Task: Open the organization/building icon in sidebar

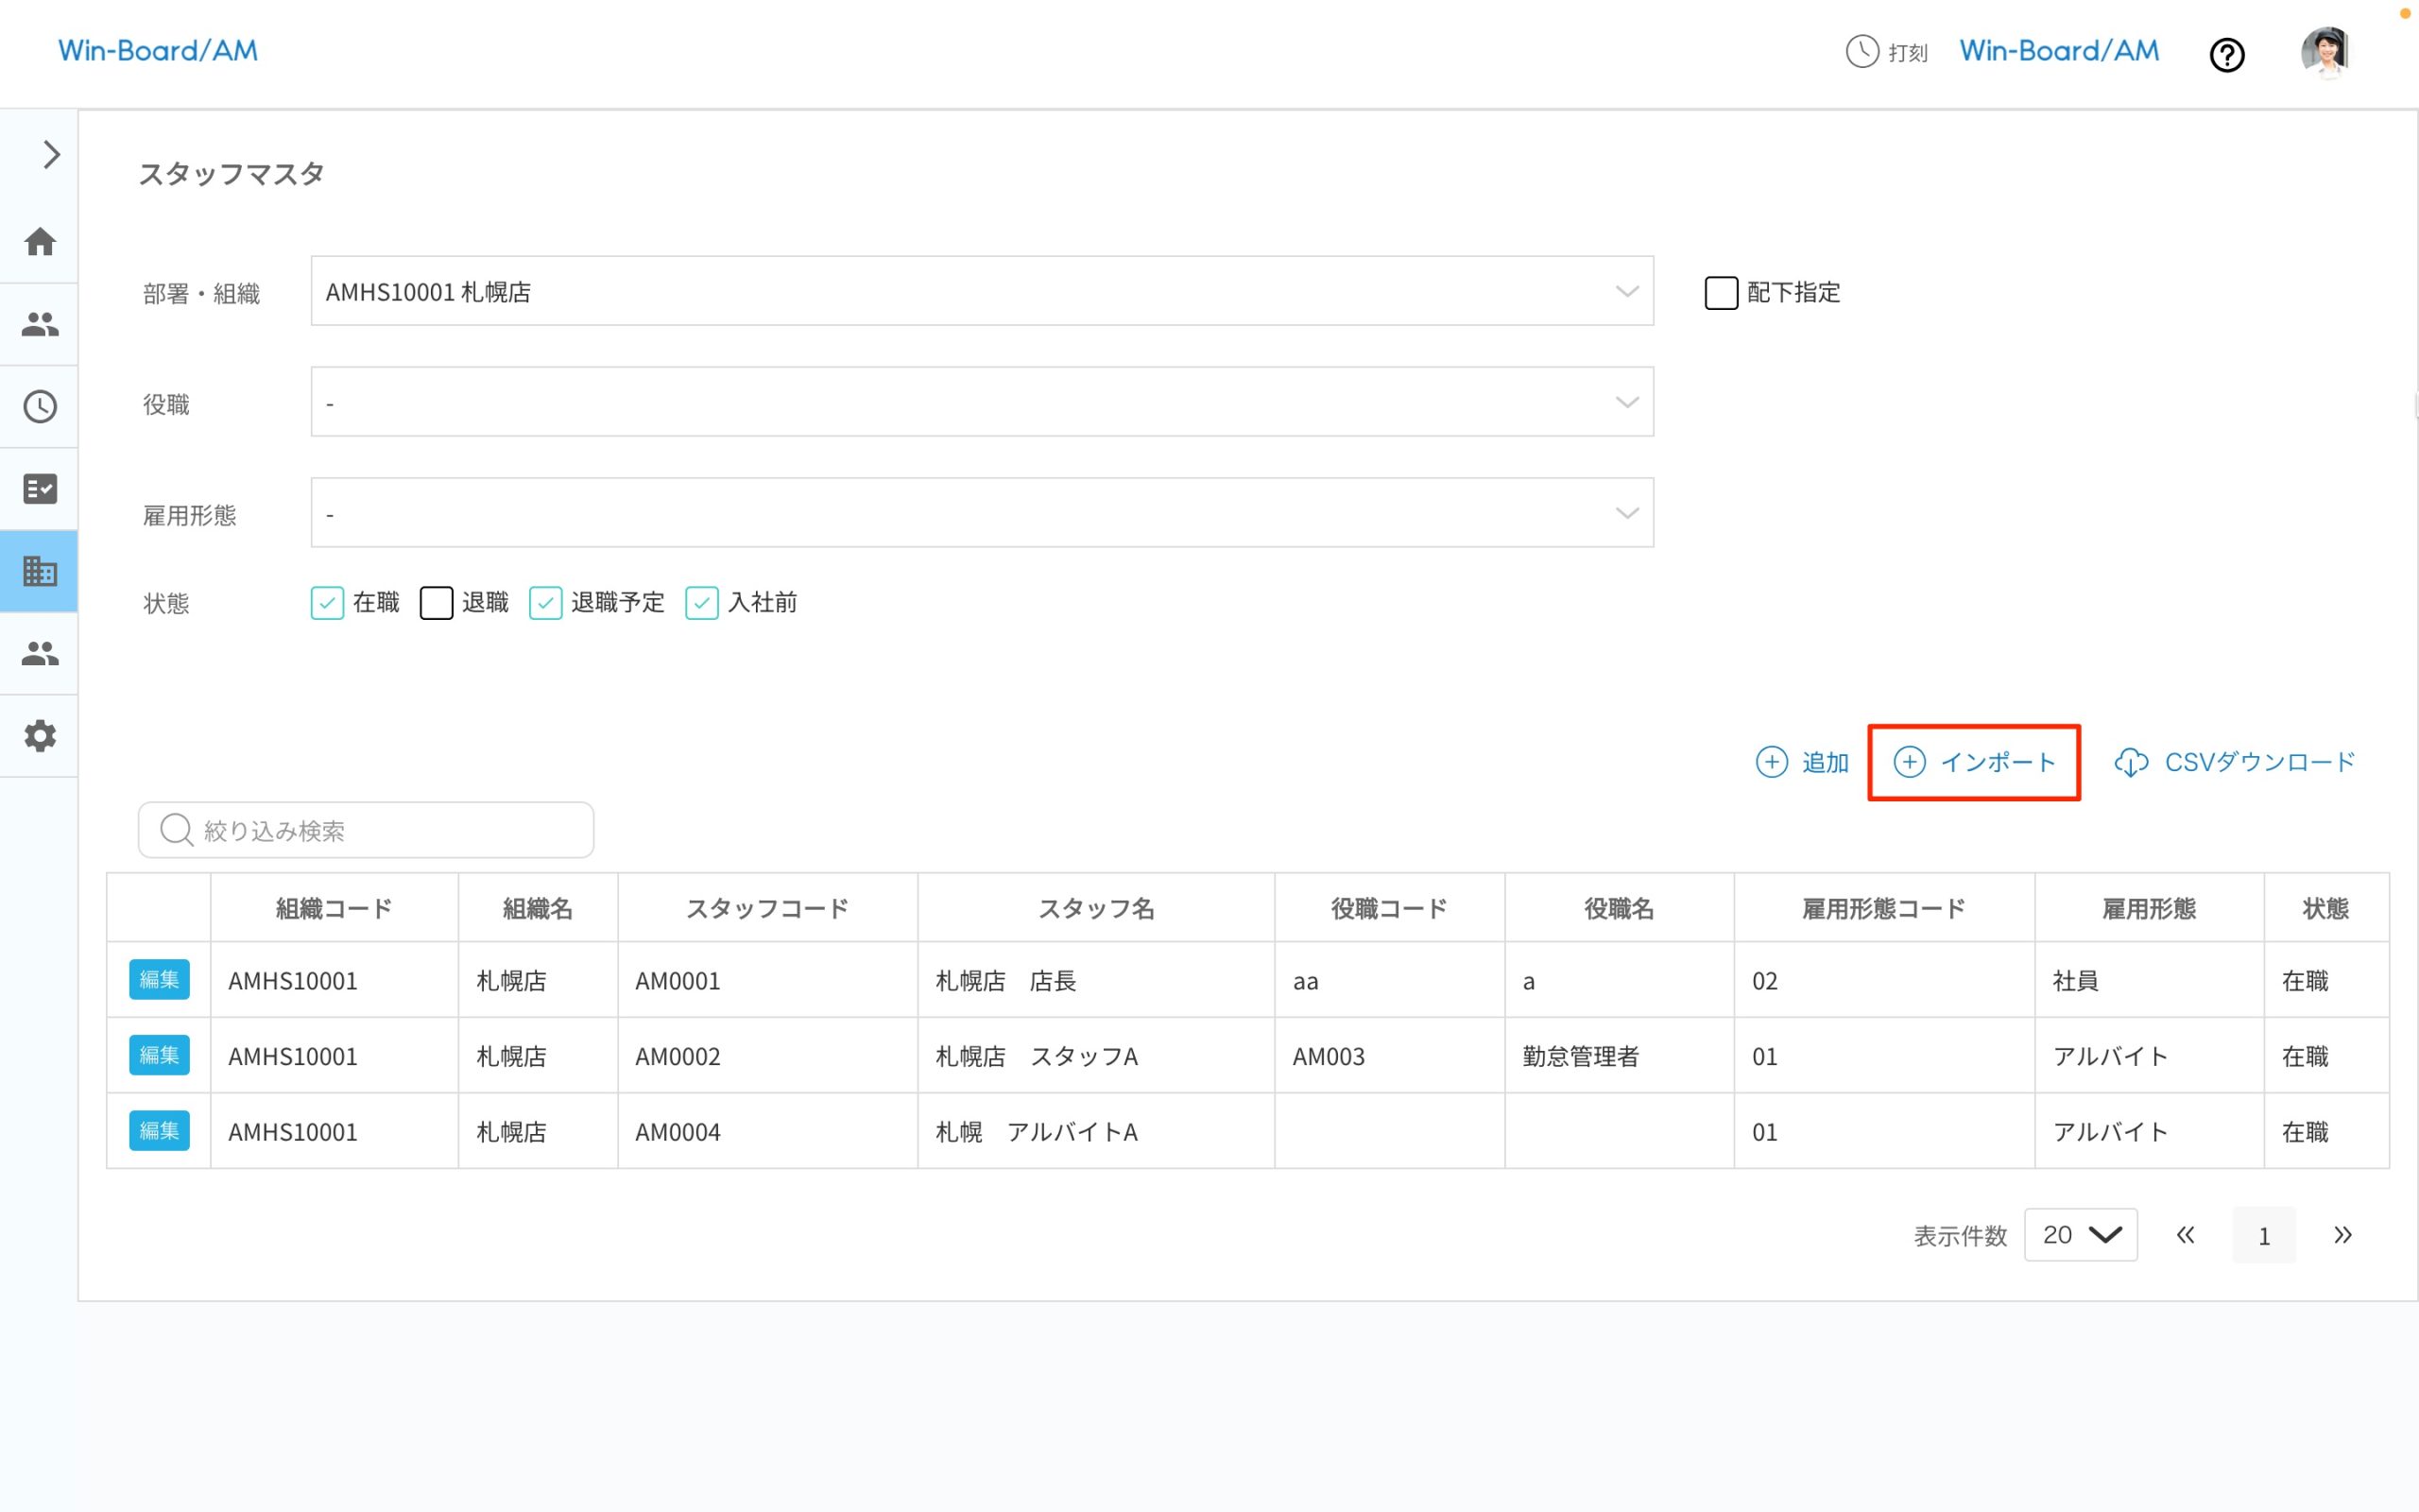Action: pos(40,571)
